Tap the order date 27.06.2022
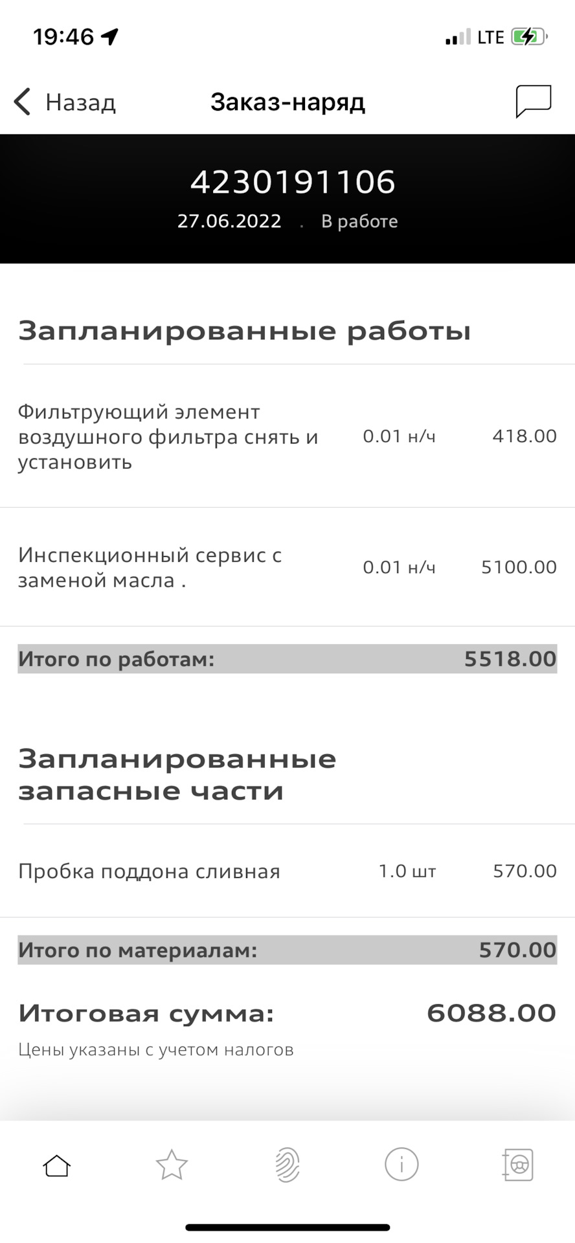Image resolution: width=575 pixels, height=1243 pixels. click(x=229, y=221)
